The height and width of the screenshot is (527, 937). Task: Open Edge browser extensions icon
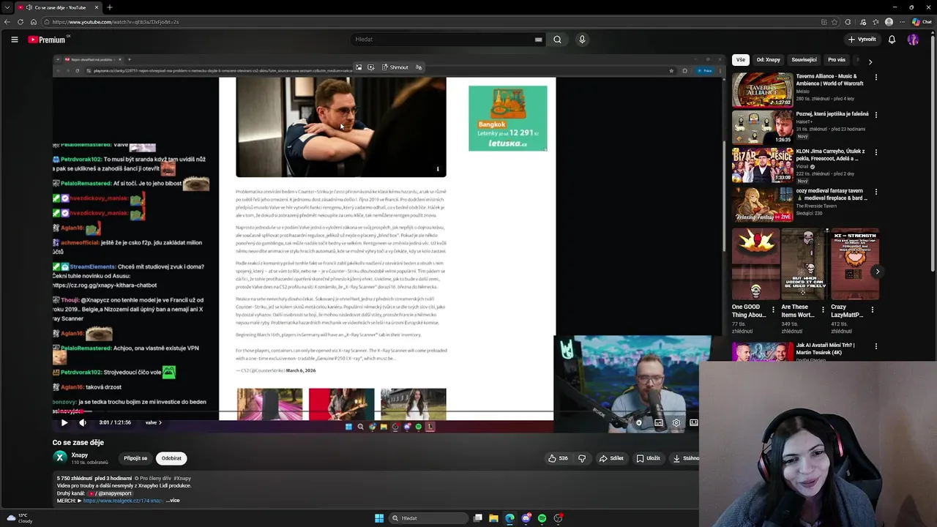[x=848, y=22]
